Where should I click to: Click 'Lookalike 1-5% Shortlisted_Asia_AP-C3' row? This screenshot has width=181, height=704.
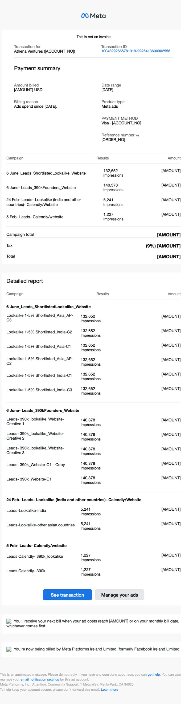tap(93, 318)
